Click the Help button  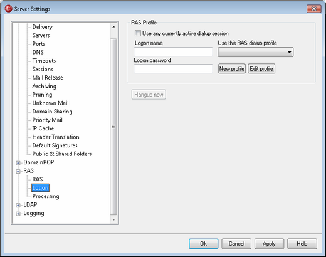click(x=302, y=244)
